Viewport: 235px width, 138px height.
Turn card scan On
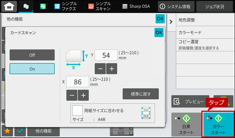point(32,69)
